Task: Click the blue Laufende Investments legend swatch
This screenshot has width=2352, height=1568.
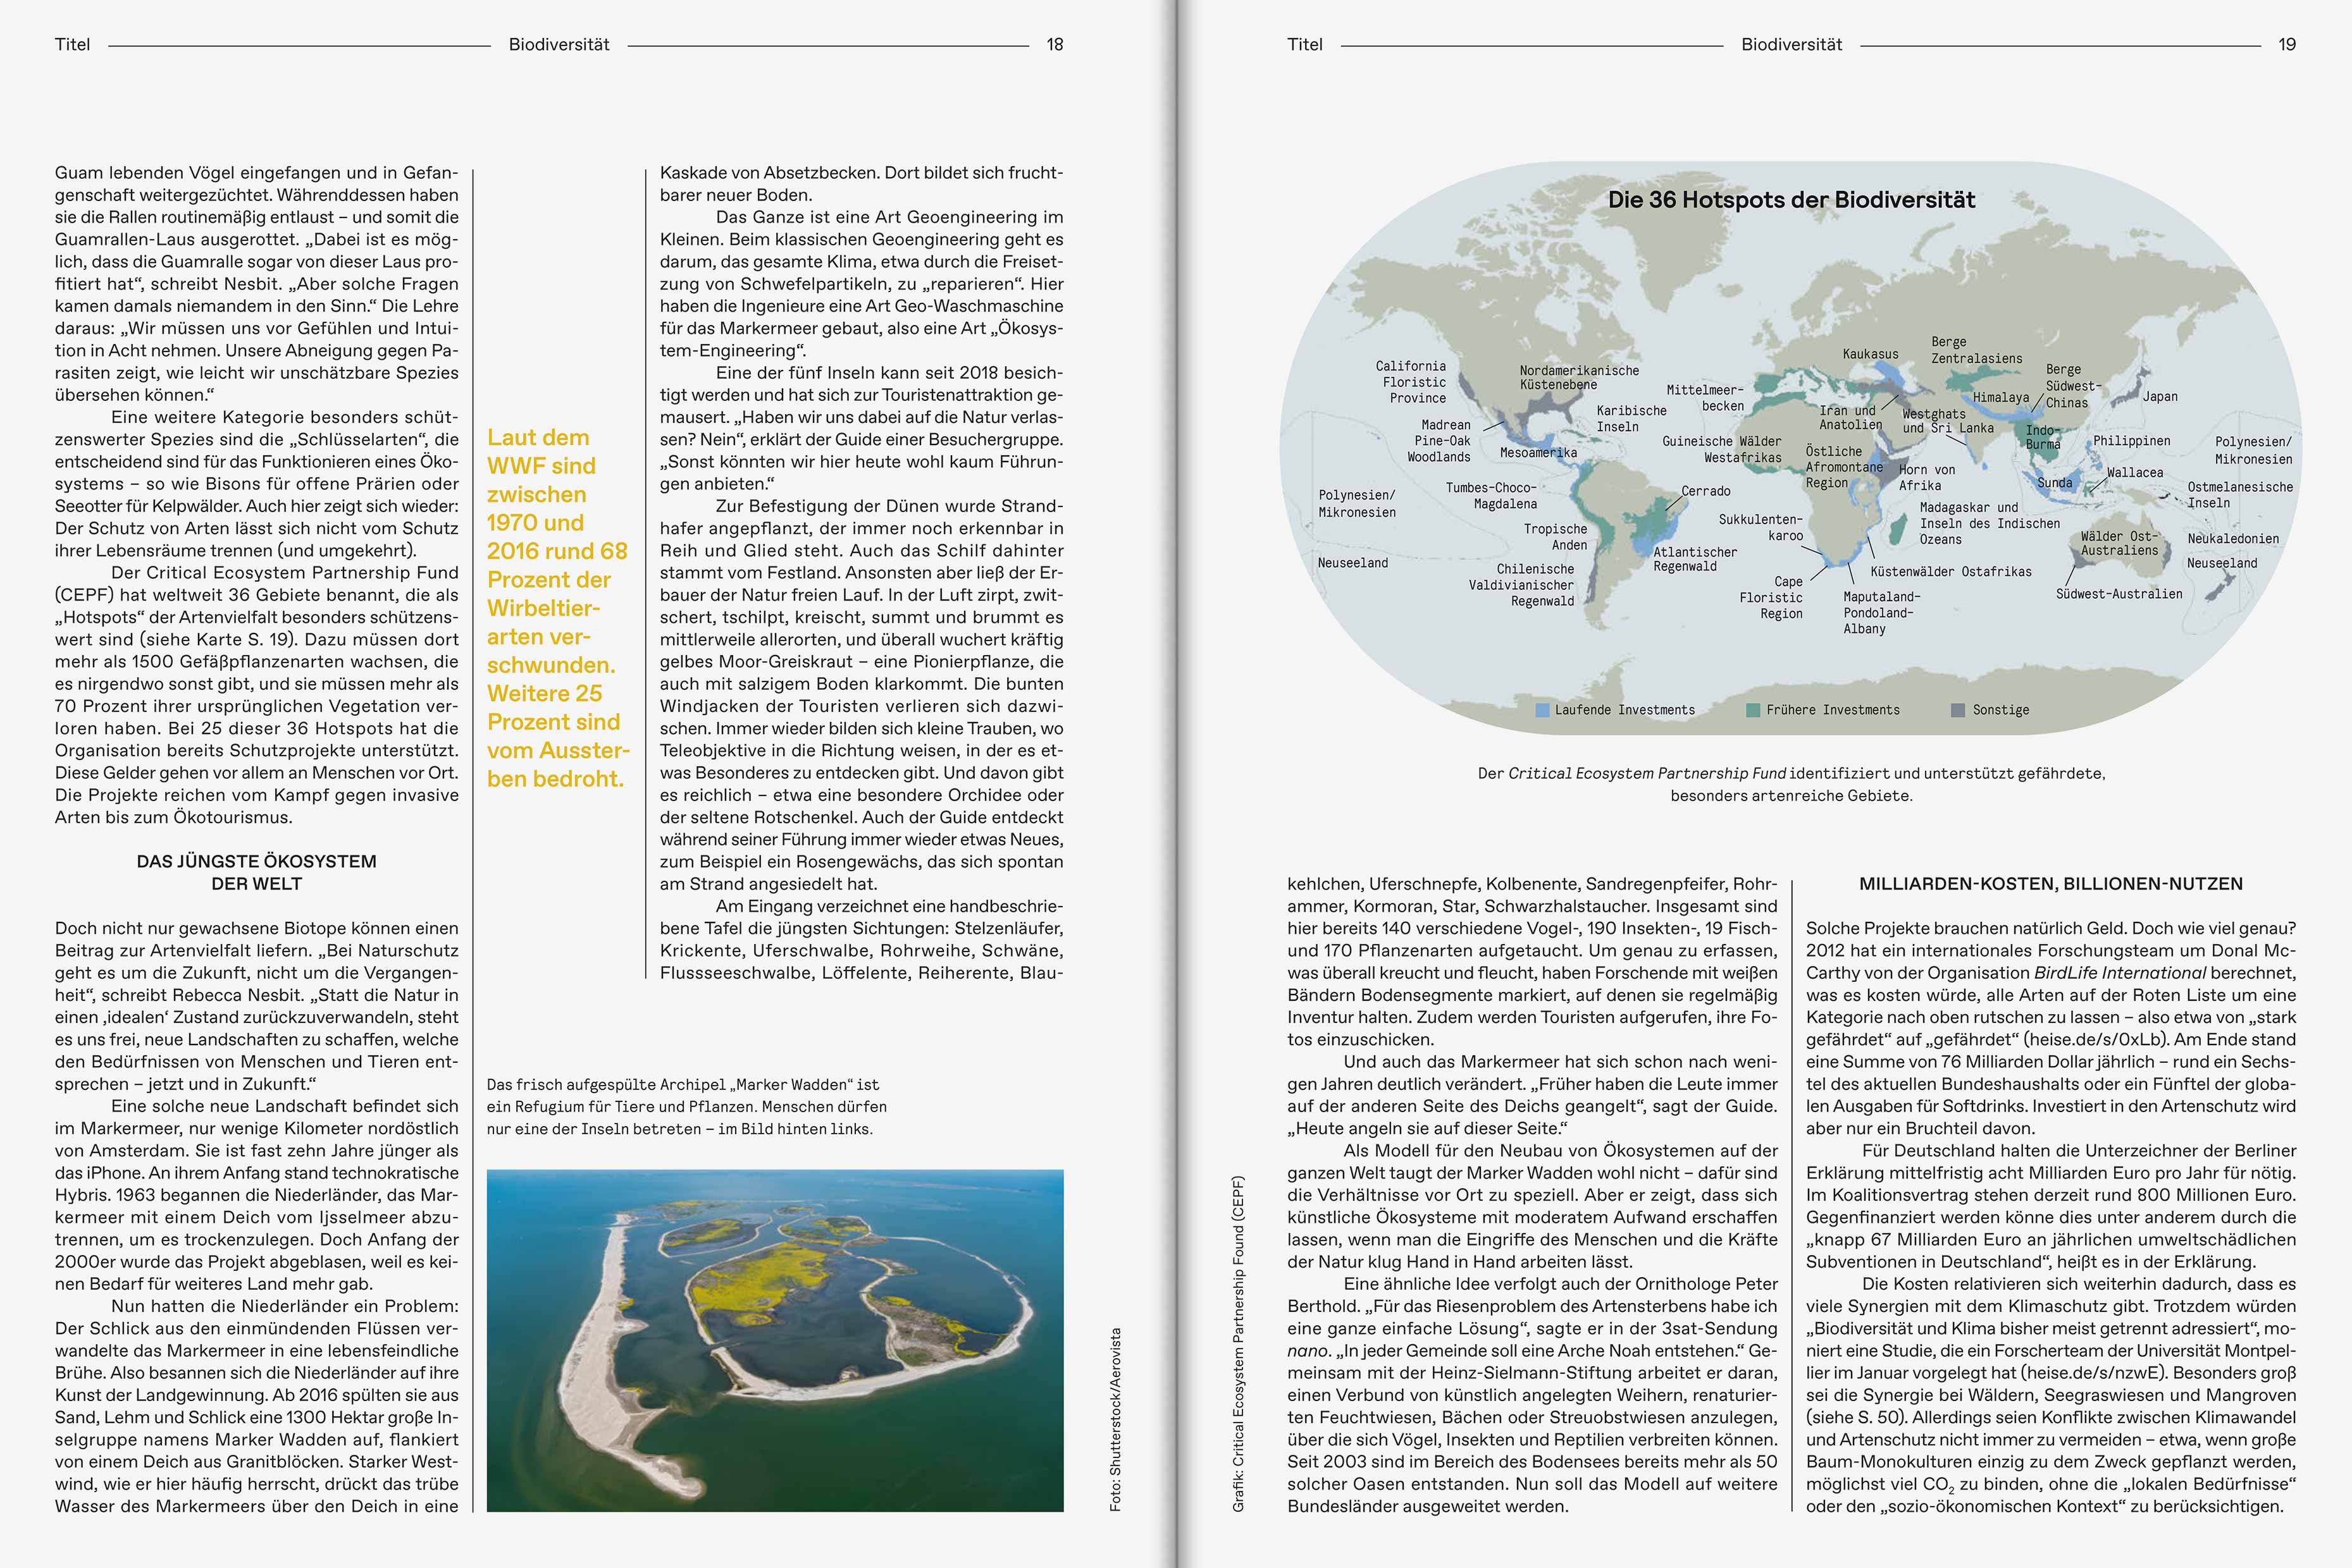Action: [x=1543, y=710]
